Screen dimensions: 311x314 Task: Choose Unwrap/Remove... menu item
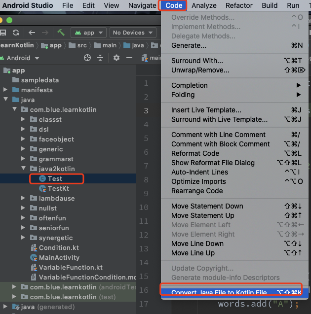pyautogui.click(x=234, y=70)
